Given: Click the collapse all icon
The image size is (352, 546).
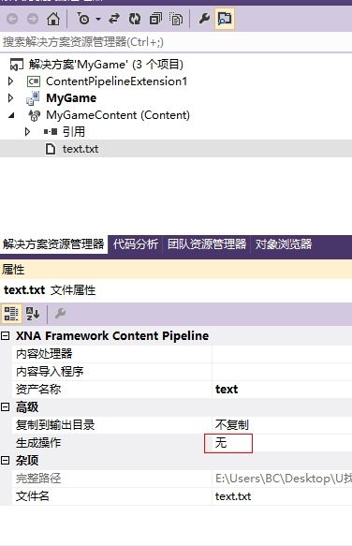Looking at the screenshot, I should click(x=155, y=19).
